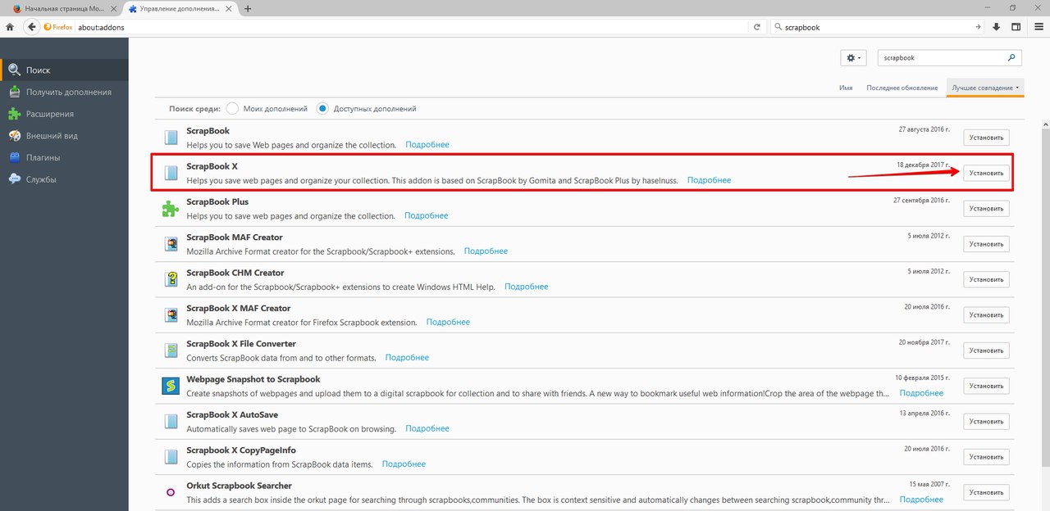The height and width of the screenshot is (511, 1050).
Task: Install the ScrapBook X add-on
Action: tap(986, 173)
